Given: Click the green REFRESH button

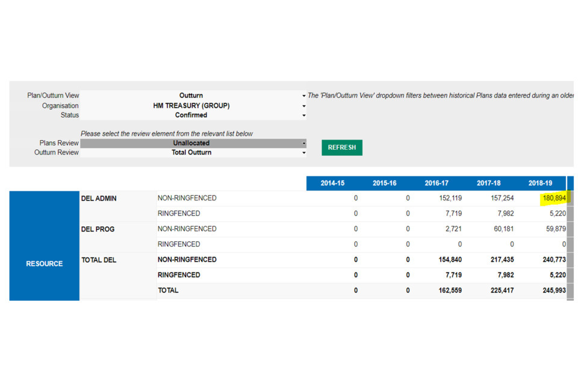Looking at the screenshot, I should pos(341,147).
